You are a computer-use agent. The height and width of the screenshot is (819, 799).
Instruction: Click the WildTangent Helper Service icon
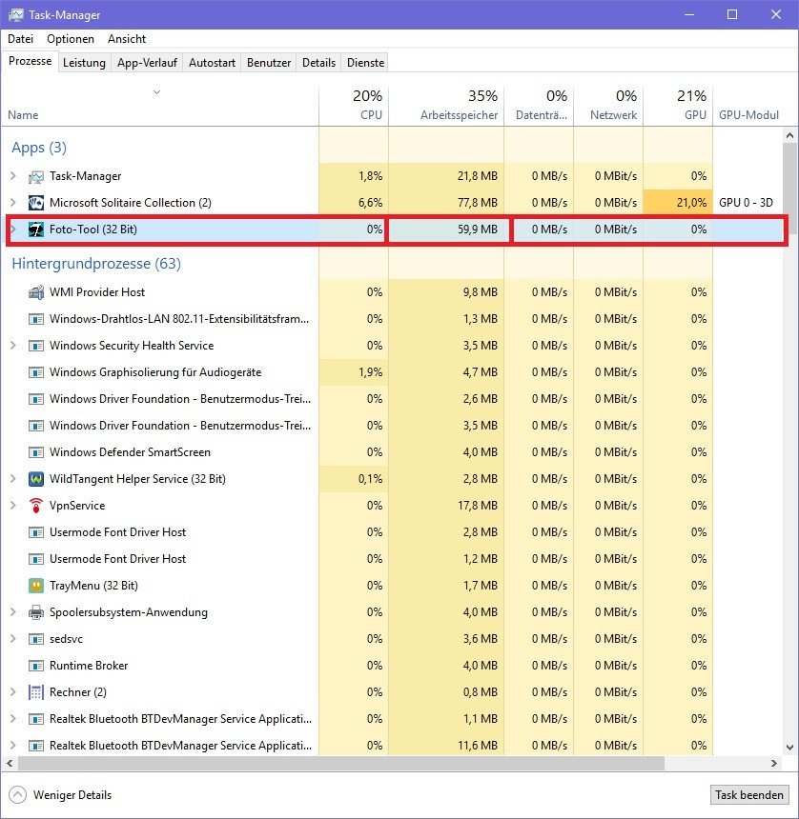click(x=35, y=479)
